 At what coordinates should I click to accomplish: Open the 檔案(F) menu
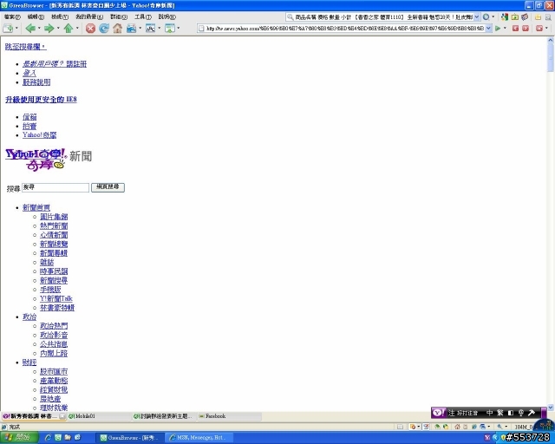pyautogui.click(x=12, y=16)
